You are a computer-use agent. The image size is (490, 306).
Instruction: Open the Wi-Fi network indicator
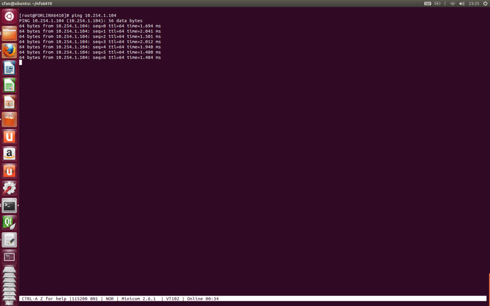453,3
